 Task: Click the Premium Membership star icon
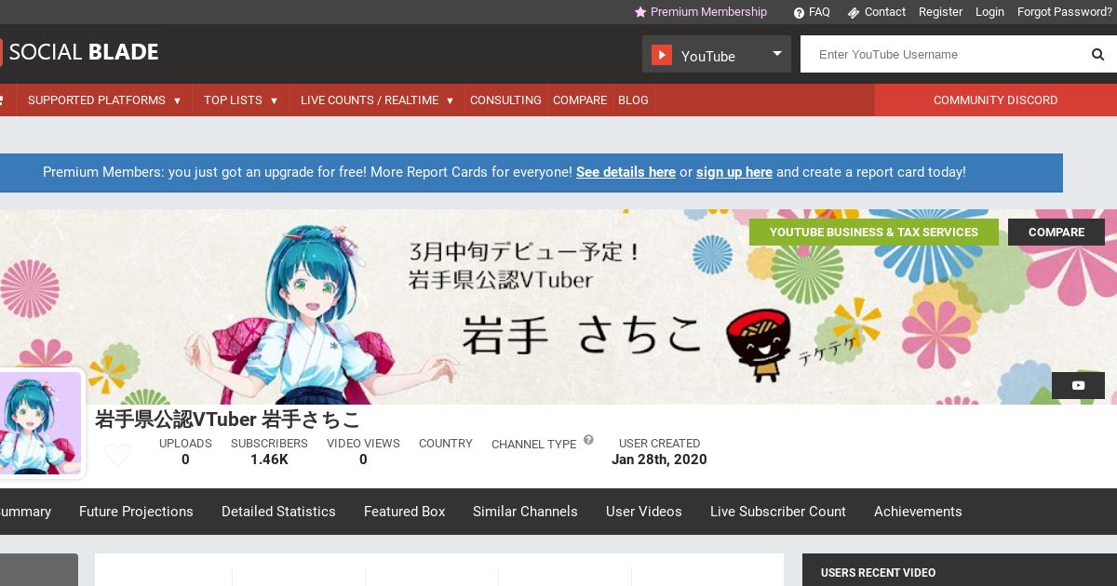(x=640, y=12)
